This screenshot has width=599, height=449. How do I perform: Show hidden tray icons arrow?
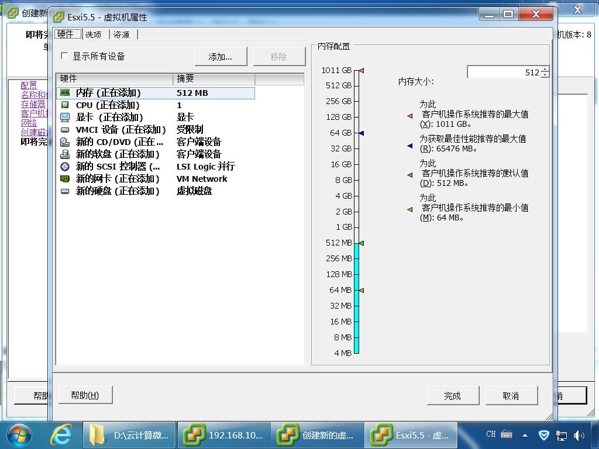click(525, 435)
